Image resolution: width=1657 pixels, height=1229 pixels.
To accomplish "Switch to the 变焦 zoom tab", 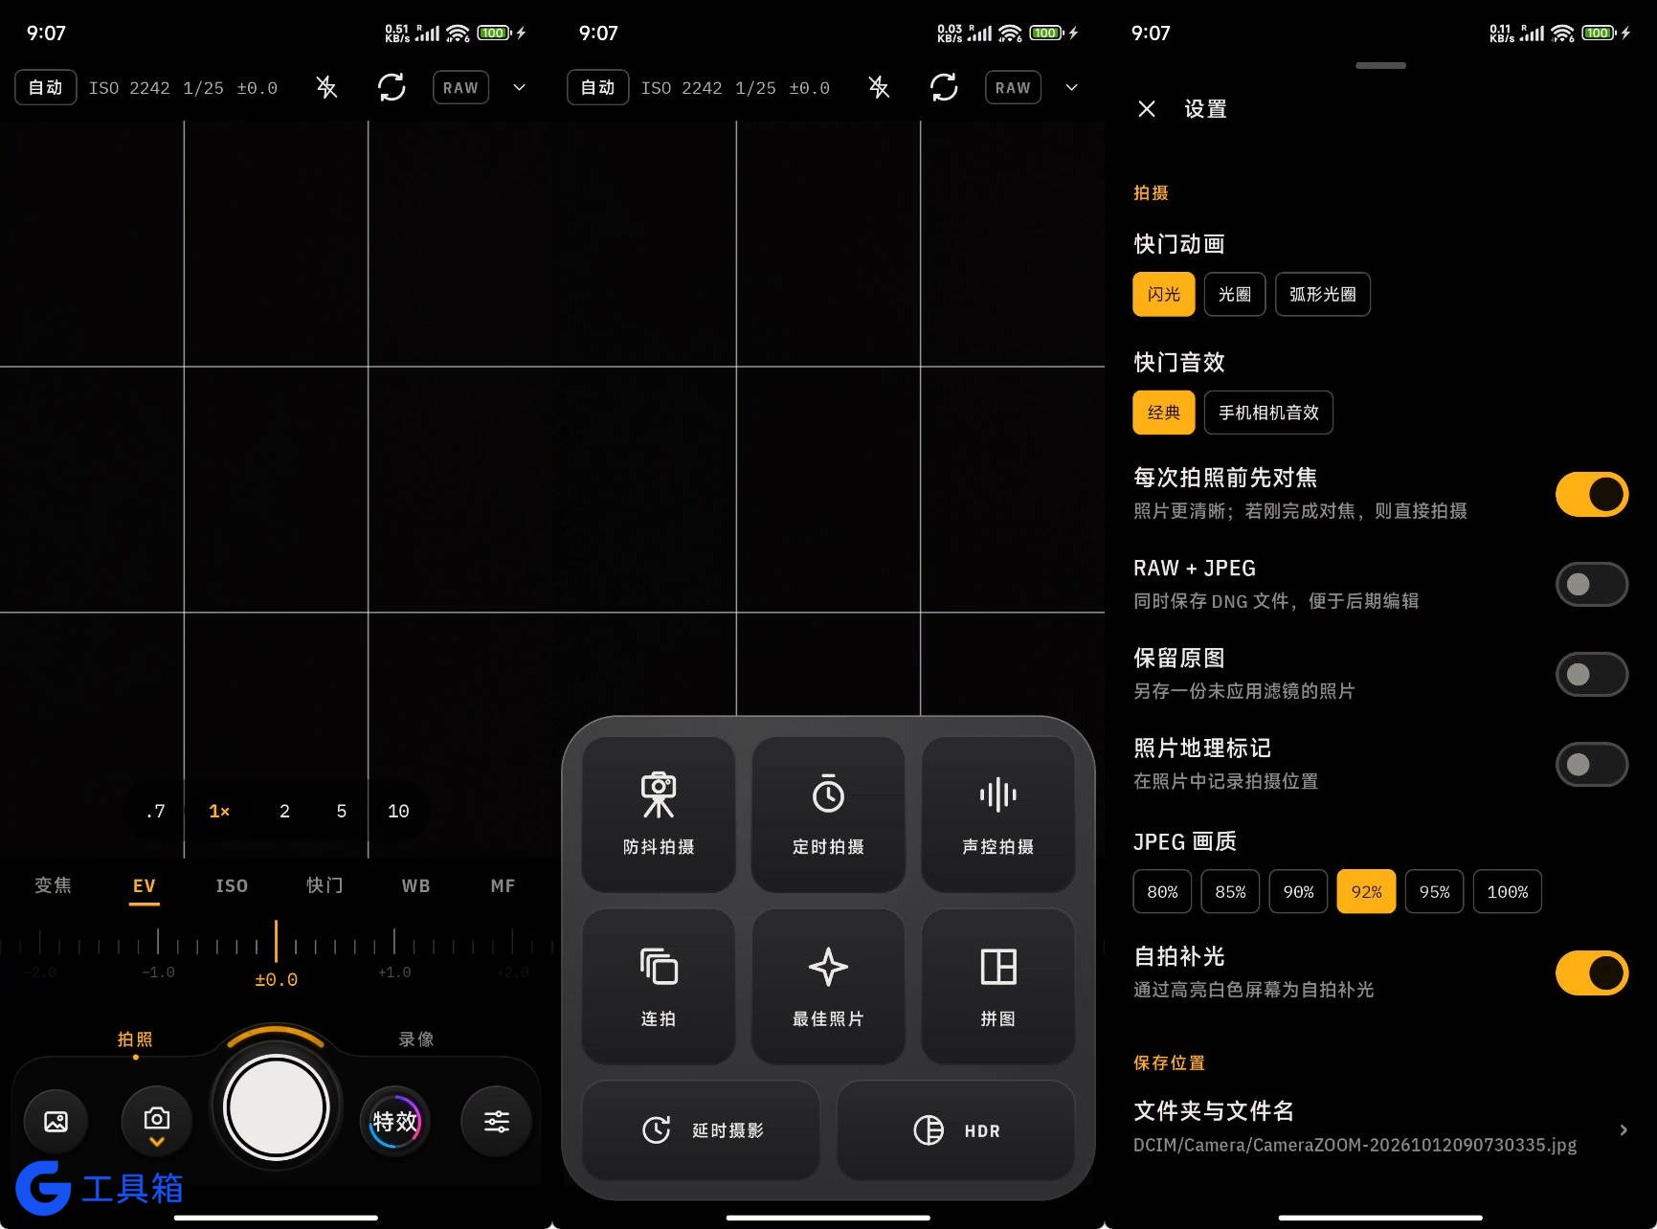I will click(53, 885).
